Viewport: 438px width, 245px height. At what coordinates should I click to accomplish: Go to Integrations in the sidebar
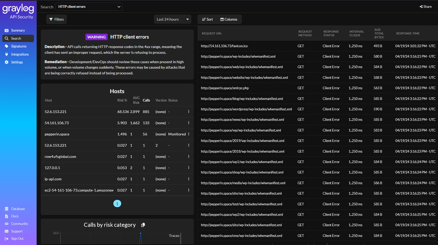20,54
